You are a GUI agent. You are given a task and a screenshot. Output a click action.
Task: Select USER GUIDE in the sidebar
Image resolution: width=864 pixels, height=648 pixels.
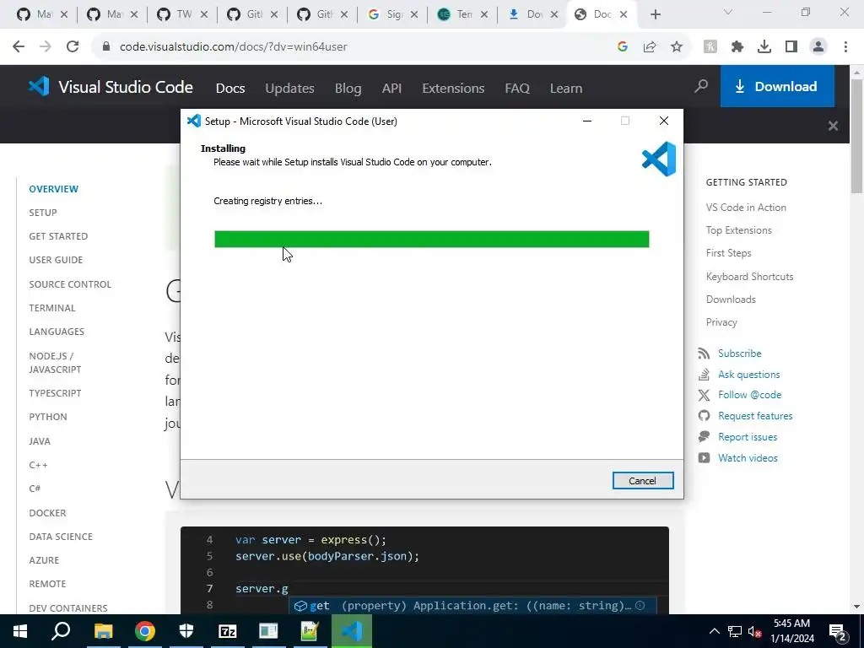(56, 260)
